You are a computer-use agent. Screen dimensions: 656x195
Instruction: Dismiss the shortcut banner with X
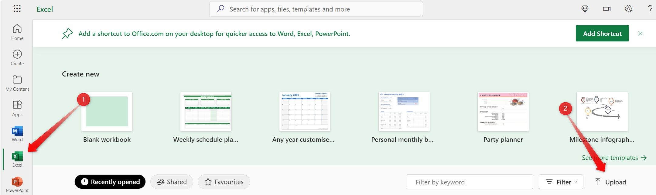(x=640, y=34)
